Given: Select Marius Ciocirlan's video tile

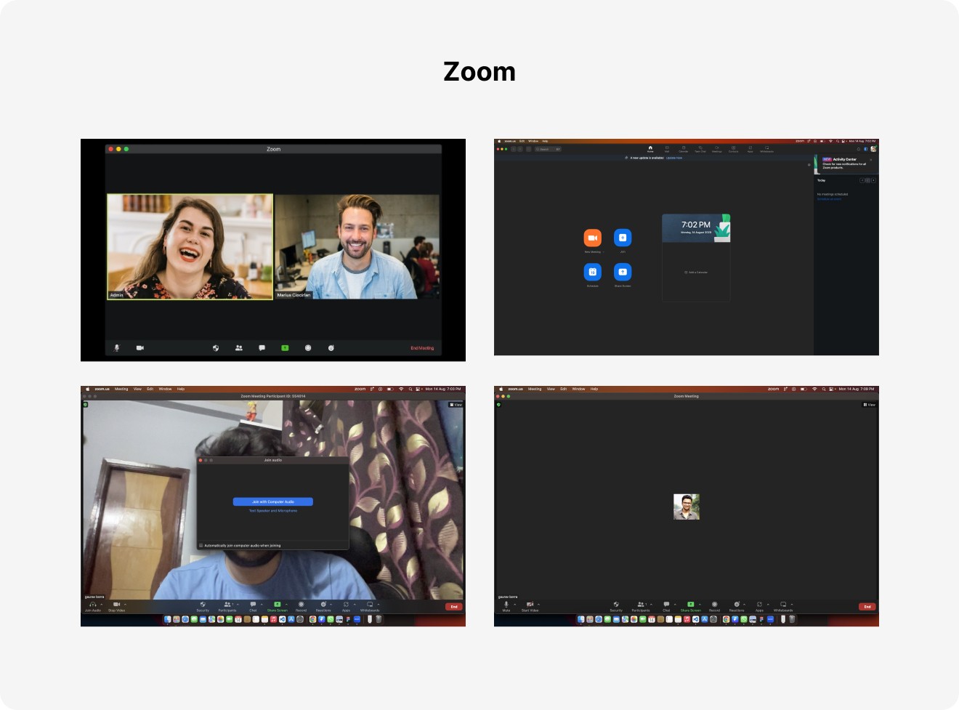Looking at the screenshot, I should (x=357, y=246).
